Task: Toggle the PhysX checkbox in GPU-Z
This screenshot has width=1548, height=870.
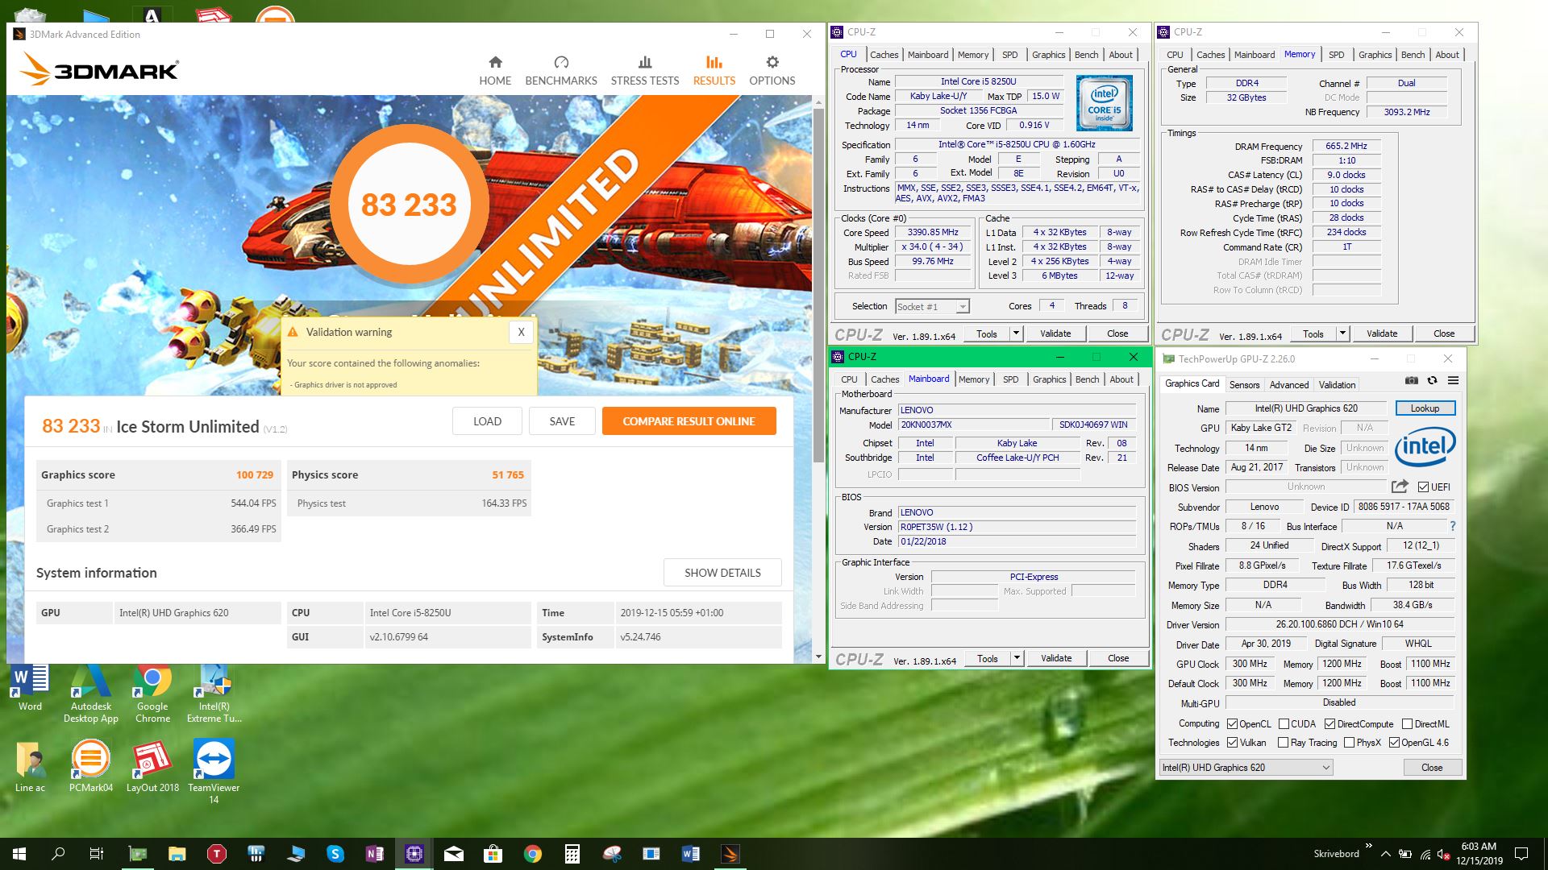Action: (1349, 742)
